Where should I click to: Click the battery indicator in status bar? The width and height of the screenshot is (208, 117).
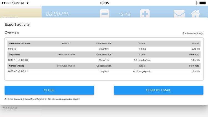[x=203, y=3]
